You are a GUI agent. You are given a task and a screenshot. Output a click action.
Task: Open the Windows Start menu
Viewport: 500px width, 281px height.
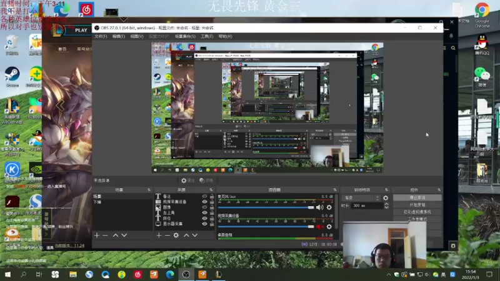(7, 274)
